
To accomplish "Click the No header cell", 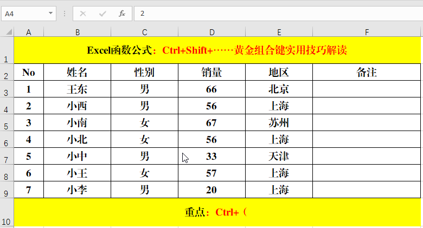I will tap(29, 72).
